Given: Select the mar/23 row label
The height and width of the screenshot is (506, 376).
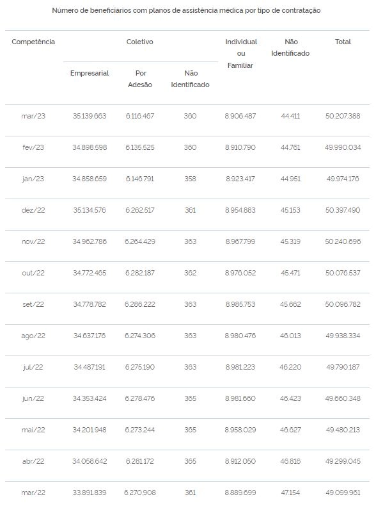Looking at the screenshot, I should coord(33,116).
